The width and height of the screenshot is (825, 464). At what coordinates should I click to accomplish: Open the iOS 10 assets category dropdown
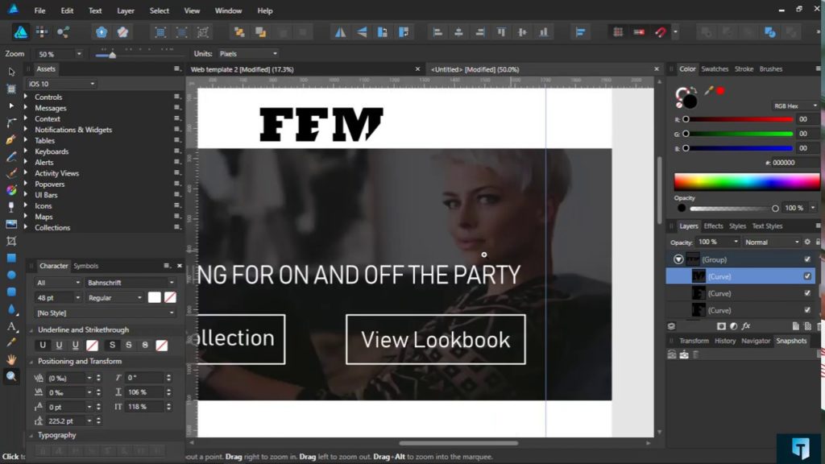61,84
